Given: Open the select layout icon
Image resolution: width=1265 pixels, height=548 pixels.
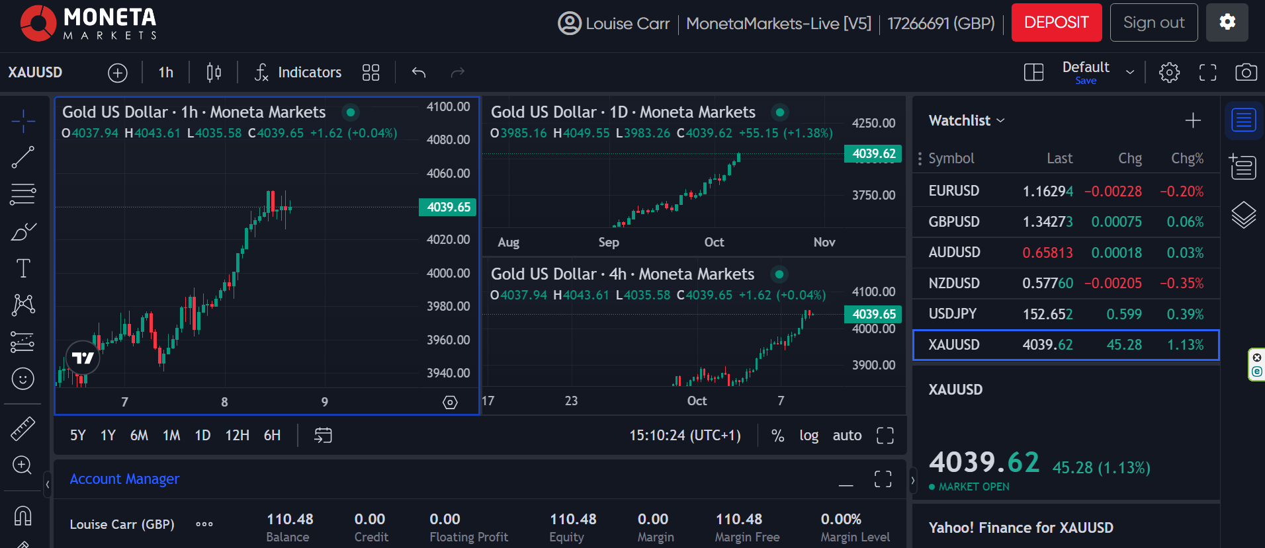Looking at the screenshot, I should pos(1033,72).
